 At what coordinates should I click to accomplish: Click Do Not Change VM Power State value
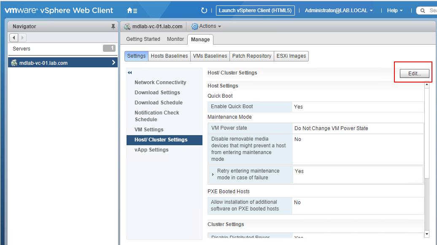(331, 128)
